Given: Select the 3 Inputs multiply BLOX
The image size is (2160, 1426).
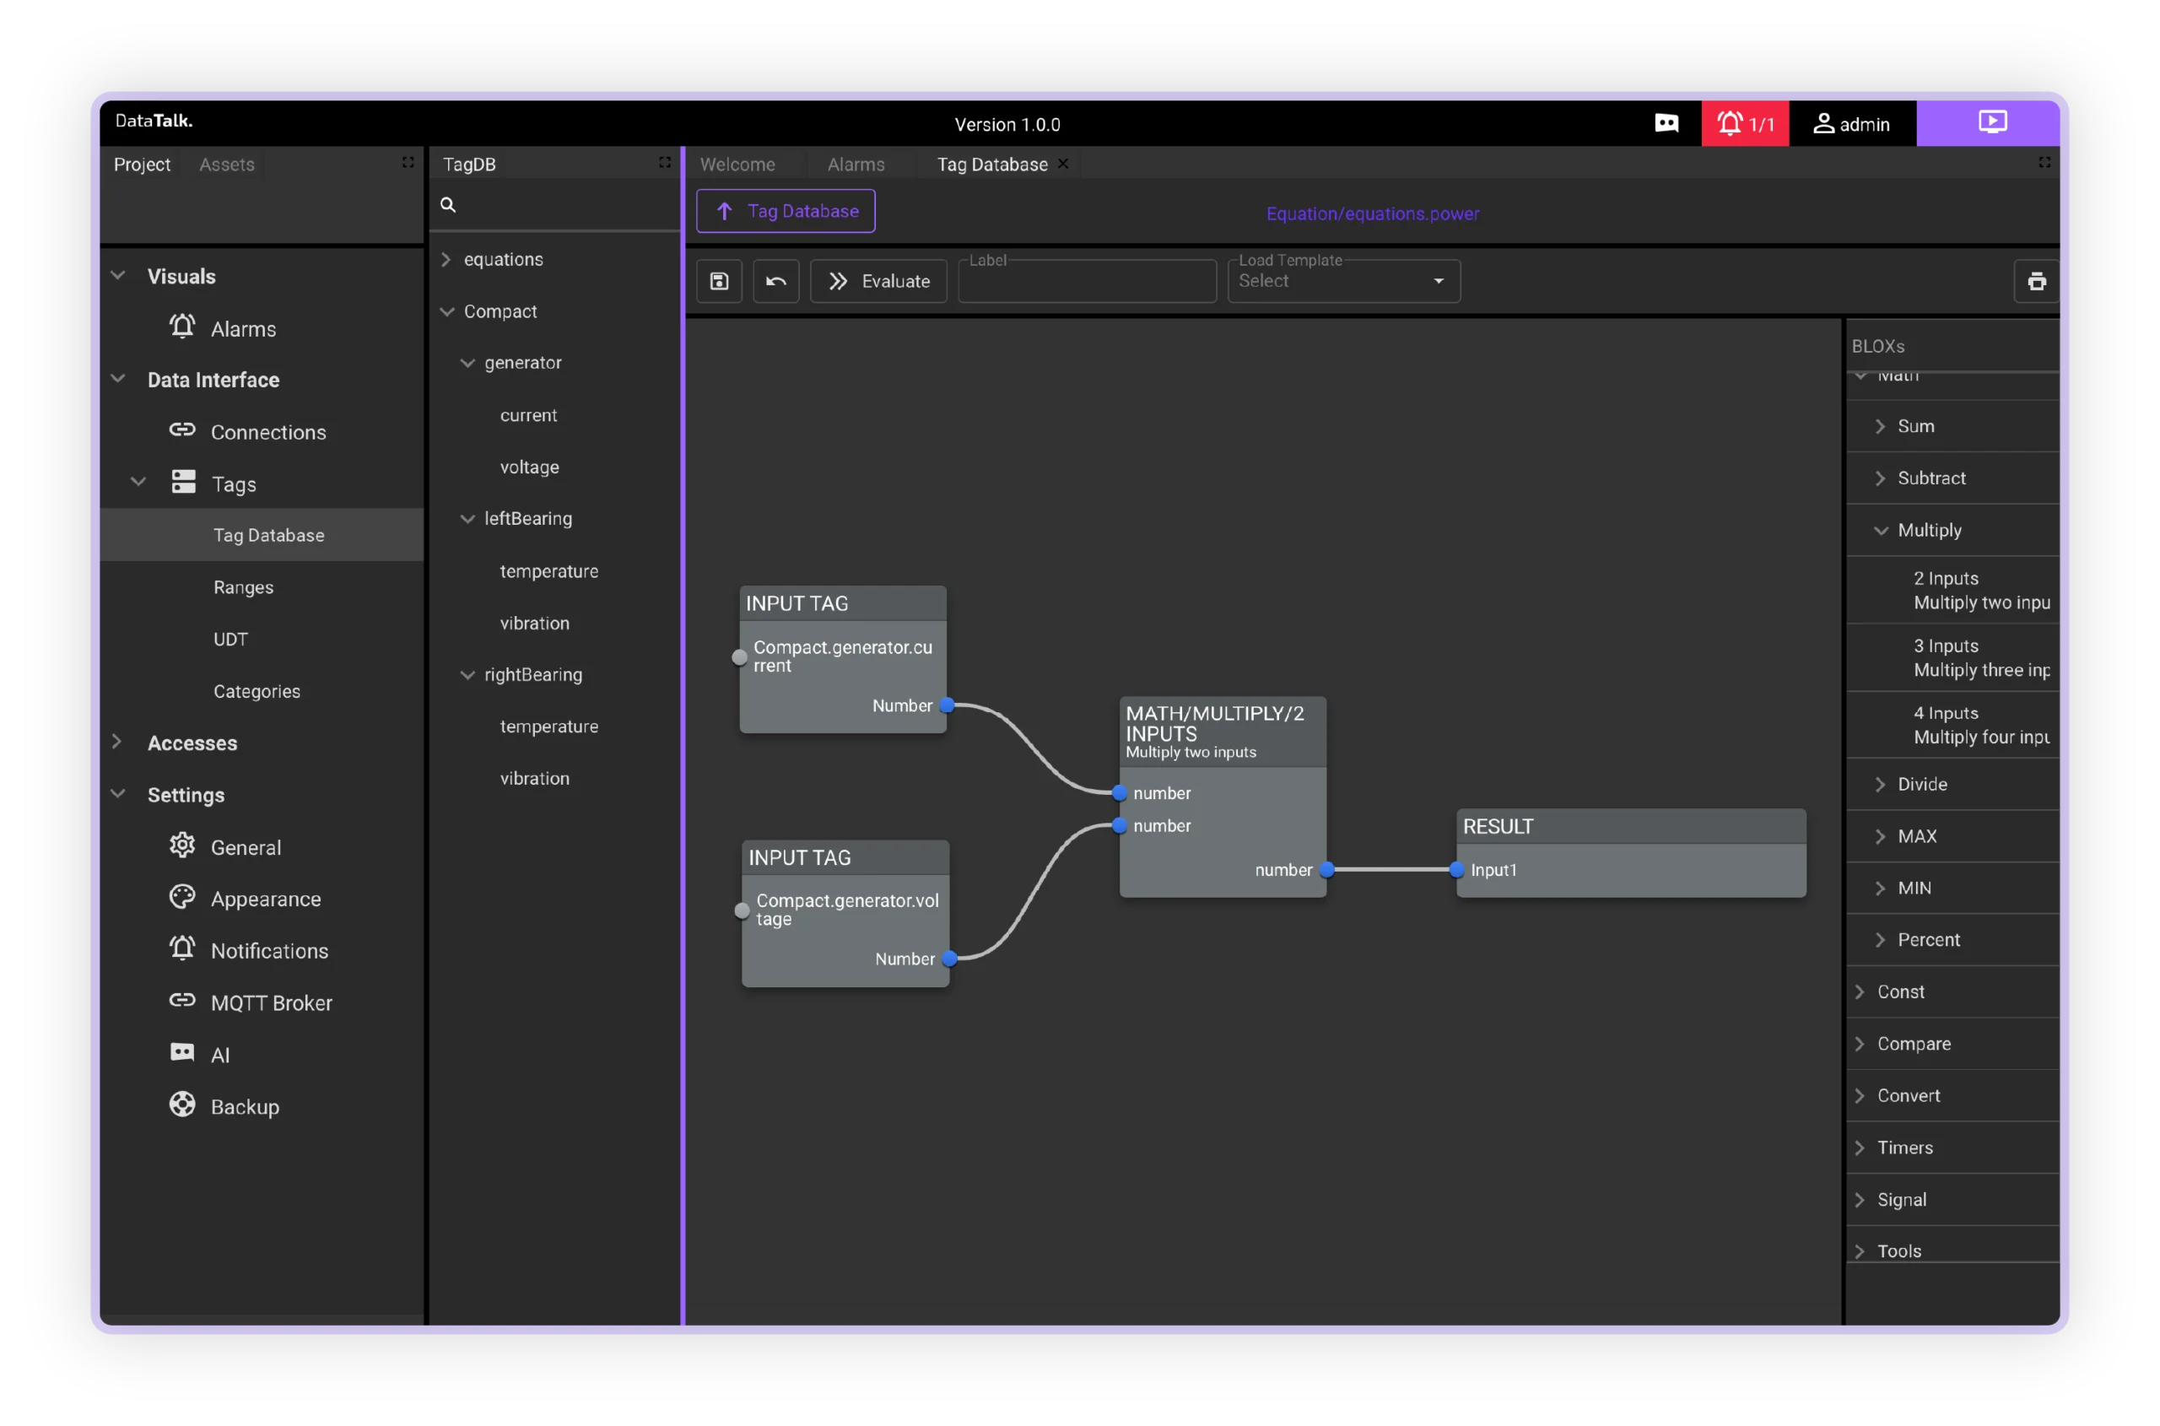Looking at the screenshot, I should point(1952,657).
